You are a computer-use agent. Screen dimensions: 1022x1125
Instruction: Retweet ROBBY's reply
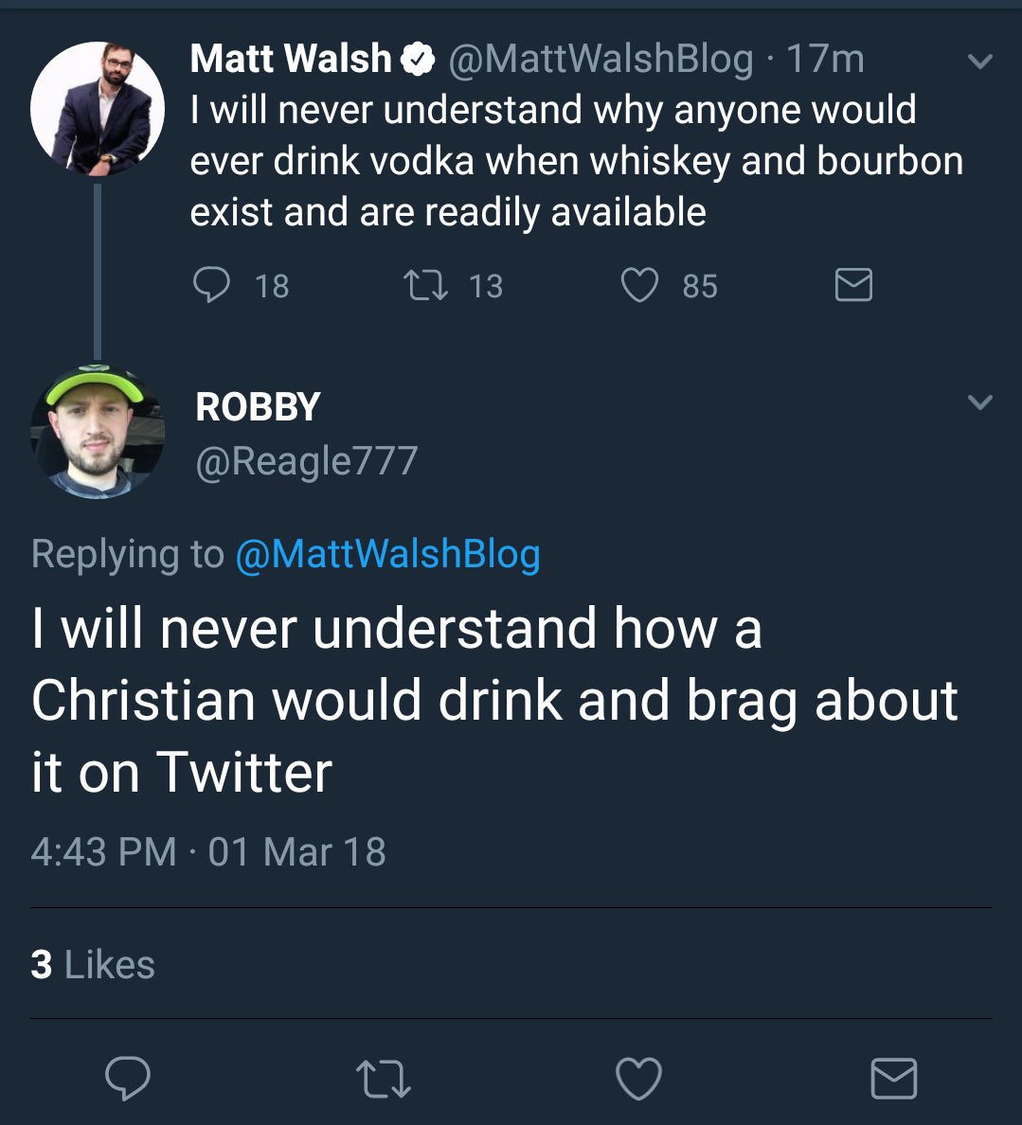tap(383, 1079)
